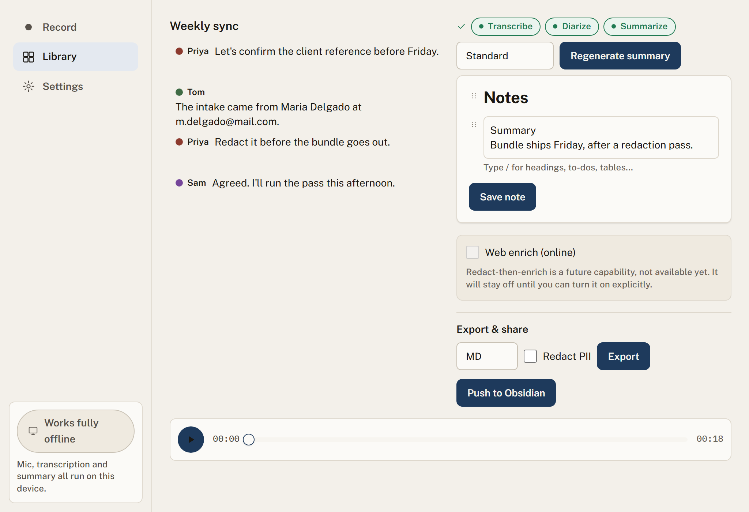This screenshot has width=749, height=512.
Task: Toggle the Diarize pipeline chip
Action: 572,26
